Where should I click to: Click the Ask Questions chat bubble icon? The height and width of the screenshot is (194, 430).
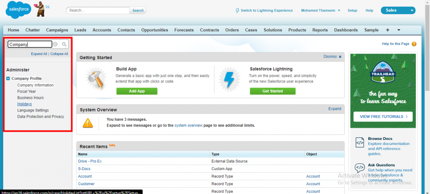359,168
